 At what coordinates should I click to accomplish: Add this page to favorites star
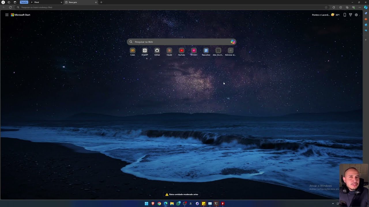click(326, 7)
